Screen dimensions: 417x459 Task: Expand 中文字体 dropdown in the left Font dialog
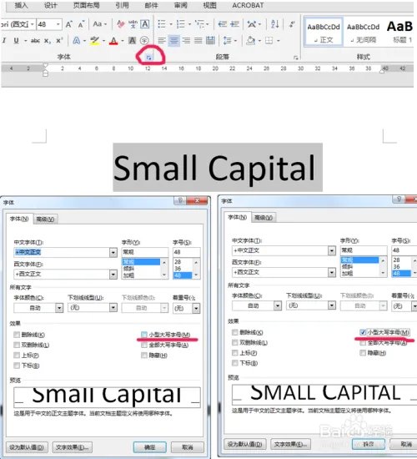113,252
